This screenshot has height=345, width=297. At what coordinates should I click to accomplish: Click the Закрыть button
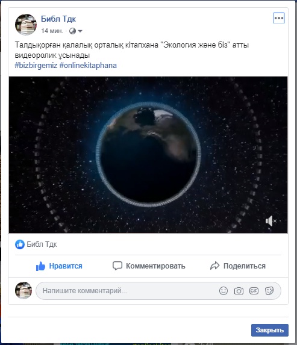pos(270,330)
